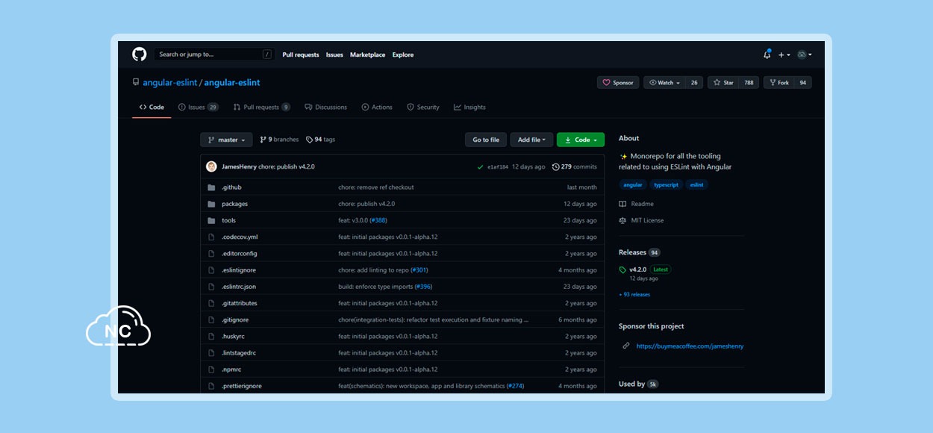The height and width of the screenshot is (433, 933).
Task: Open the .eslintrc.json file
Action: pyautogui.click(x=239, y=287)
